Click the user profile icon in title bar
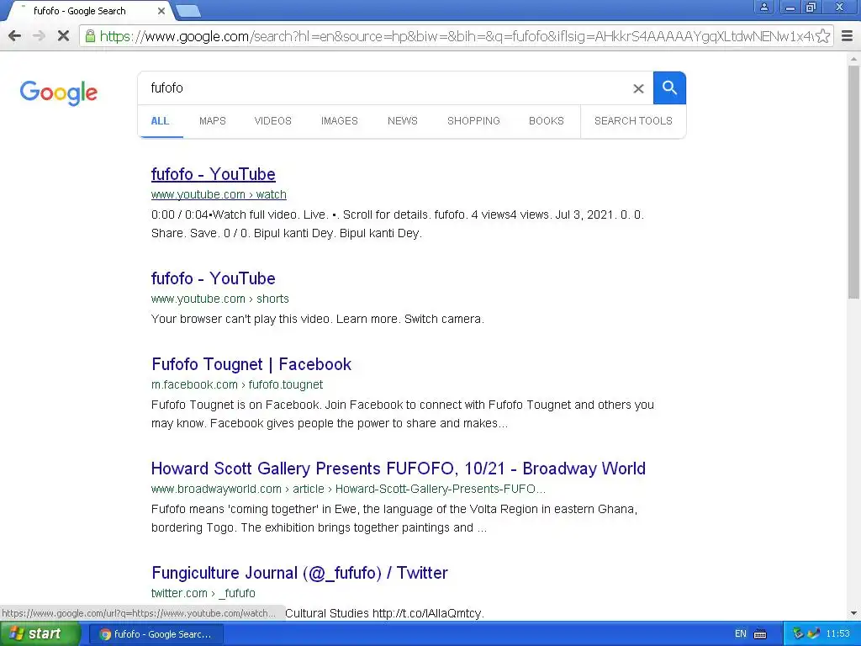The image size is (861, 646). (x=763, y=7)
